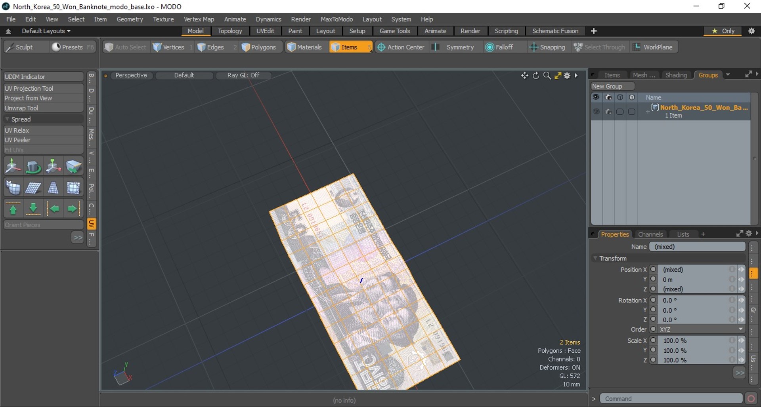Image resolution: width=761 pixels, height=407 pixels.
Task: Open viewport settings gear icon
Action: (x=567, y=76)
